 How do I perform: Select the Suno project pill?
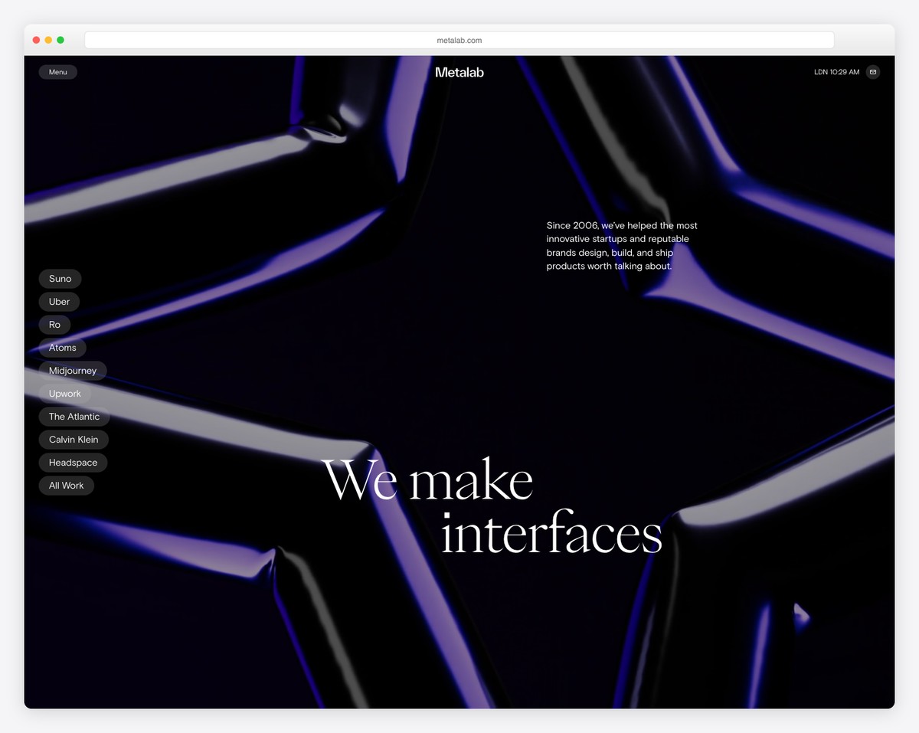coord(60,278)
